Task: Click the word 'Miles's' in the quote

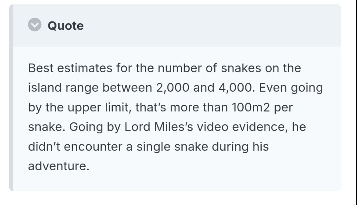Action: point(174,127)
